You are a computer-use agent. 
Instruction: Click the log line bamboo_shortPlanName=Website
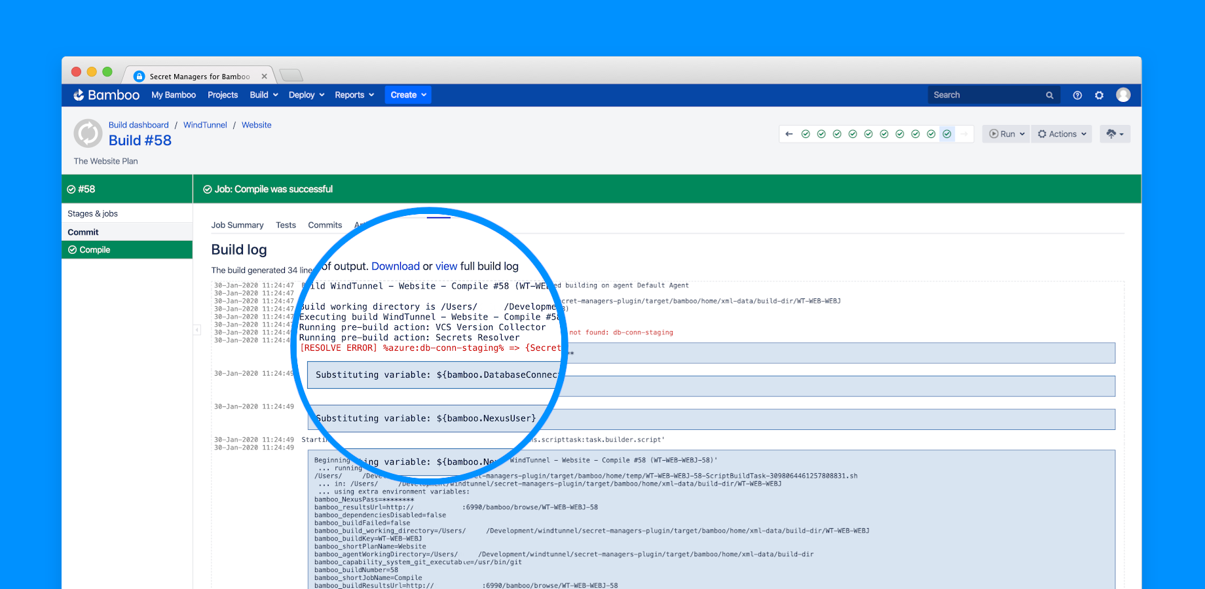(x=370, y=546)
